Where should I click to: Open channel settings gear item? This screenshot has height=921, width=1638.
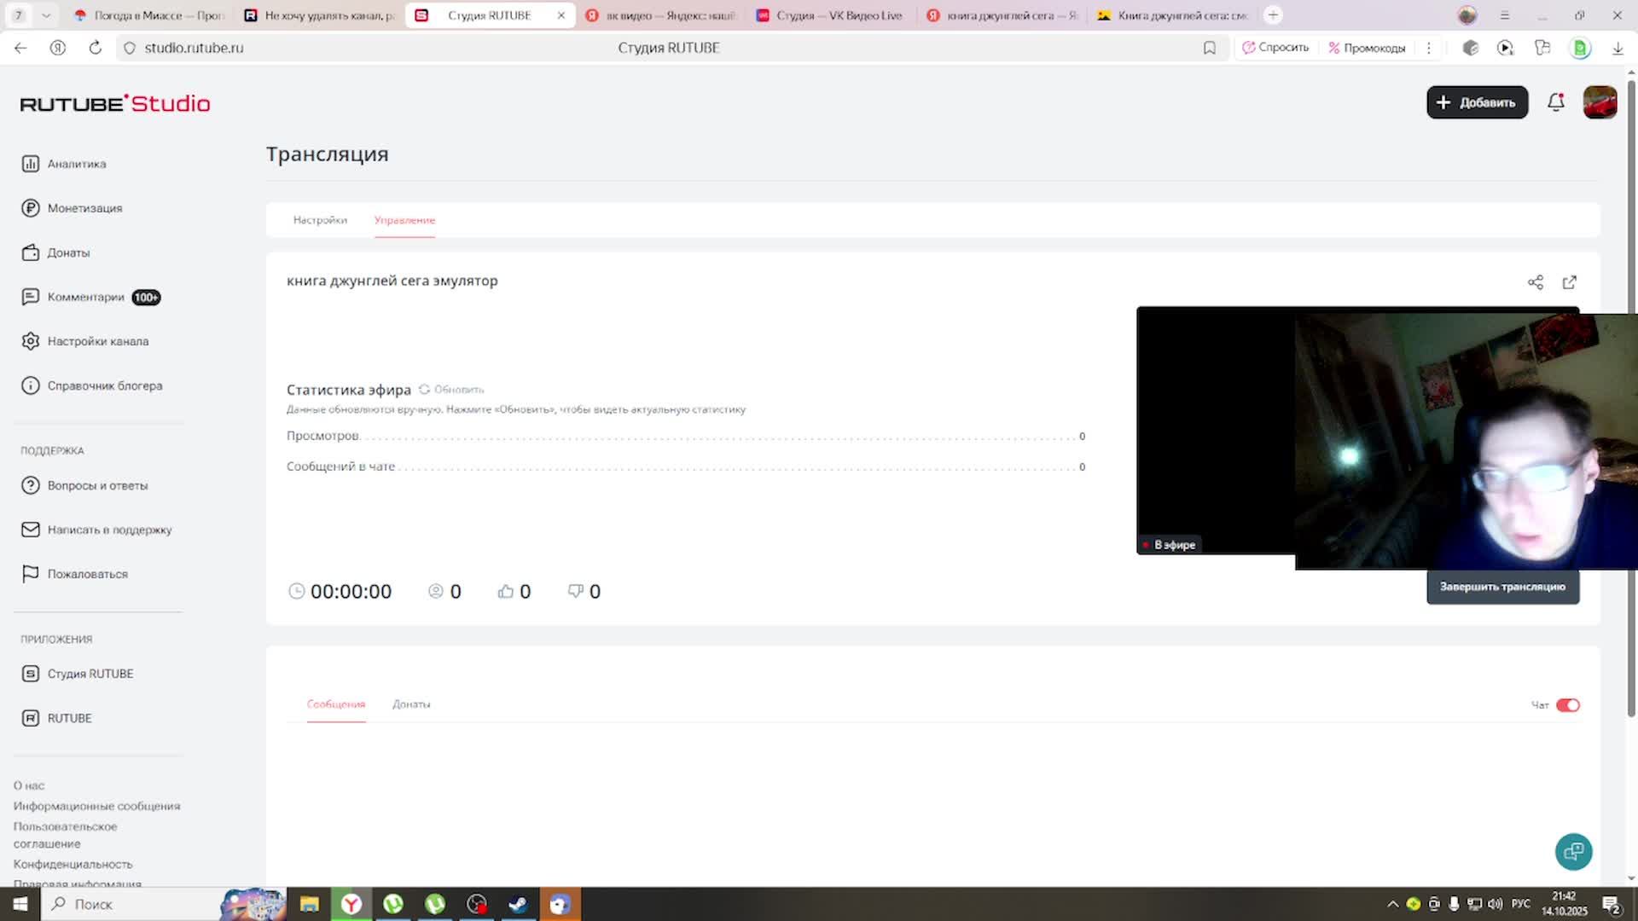96,341
